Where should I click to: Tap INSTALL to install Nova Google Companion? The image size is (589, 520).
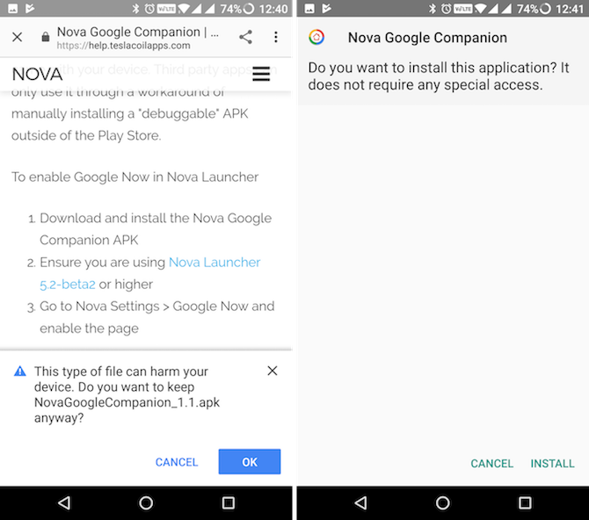[552, 463]
